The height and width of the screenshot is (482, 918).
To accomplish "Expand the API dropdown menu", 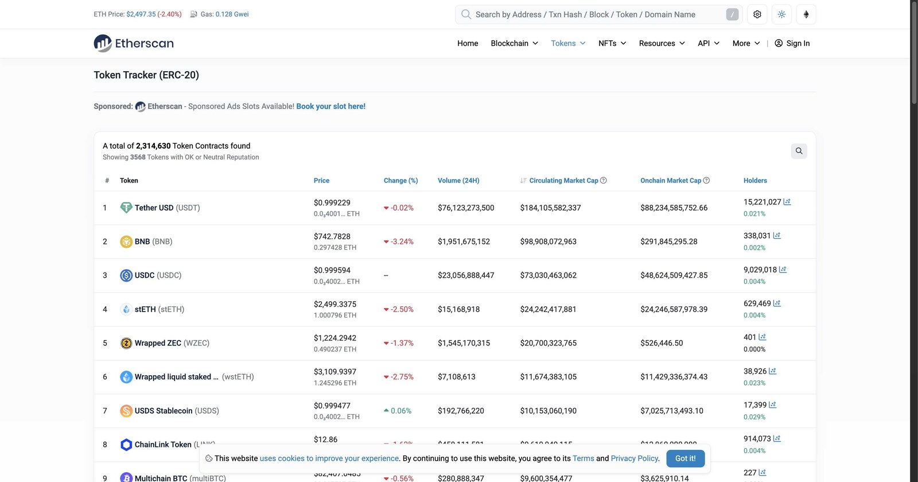I will [x=709, y=43].
